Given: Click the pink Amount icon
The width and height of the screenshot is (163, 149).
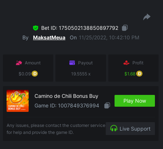Looking at the screenshot, I should (x=19, y=63).
